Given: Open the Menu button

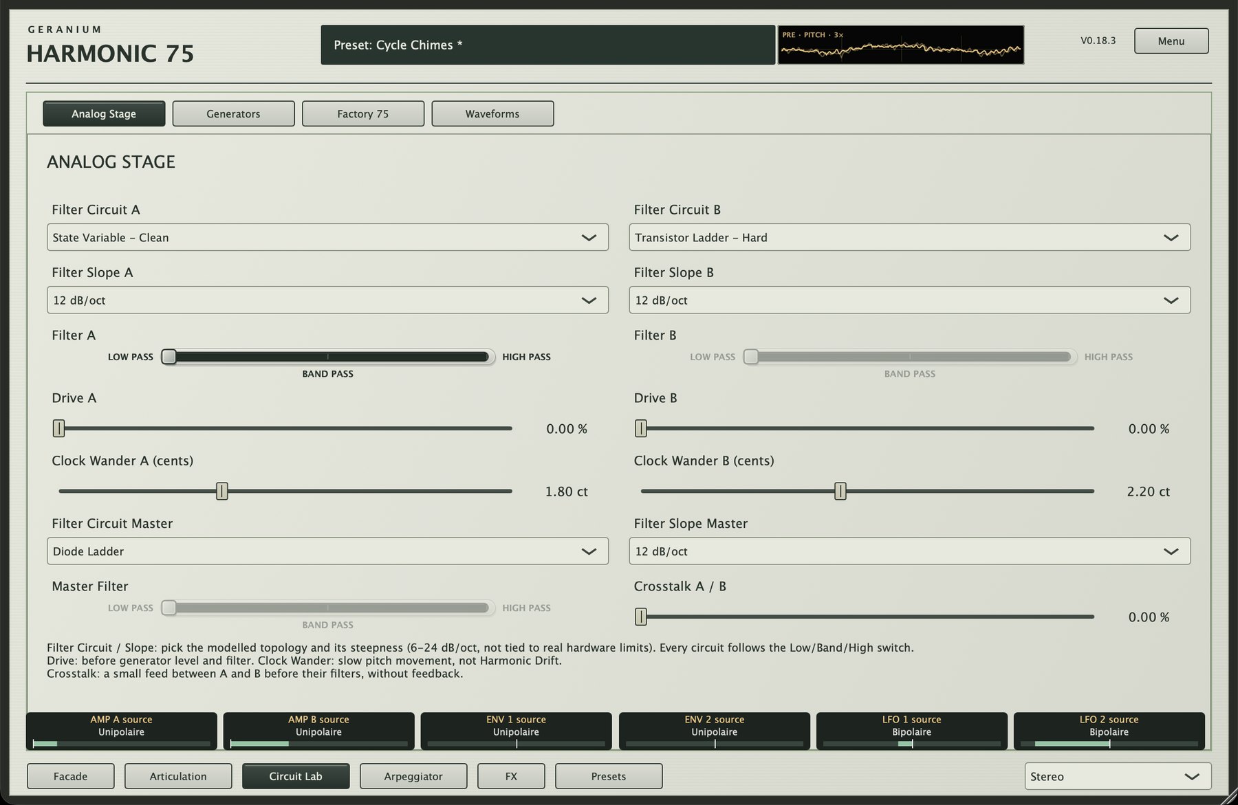Looking at the screenshot, I should pyautogui.click(x=1171, y=41).
